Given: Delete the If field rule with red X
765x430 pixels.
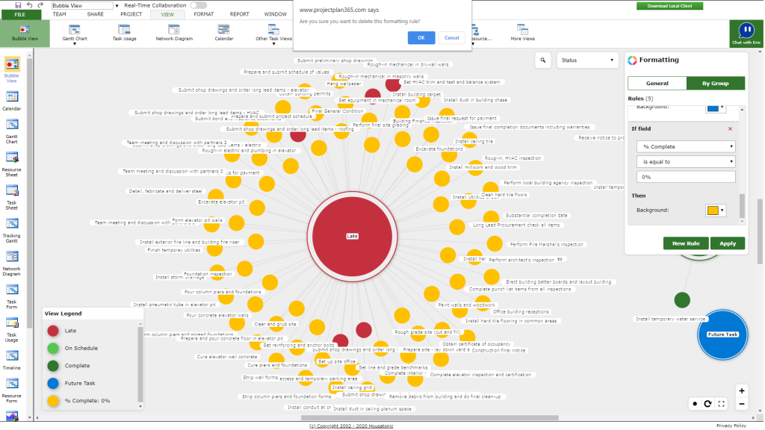Looking at the screenshot, I should (x=731, y=128).
